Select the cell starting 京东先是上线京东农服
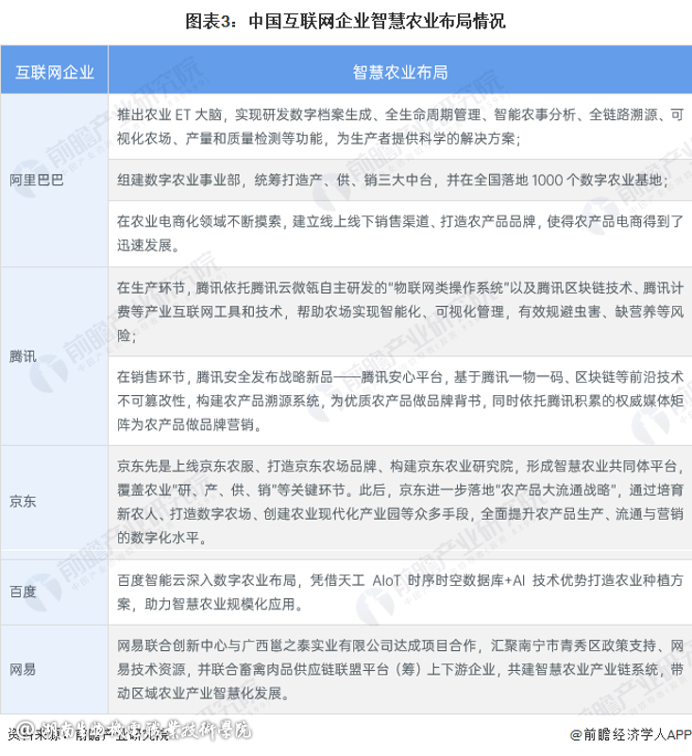Screen dimensions: 692x756 coord(400,502)
